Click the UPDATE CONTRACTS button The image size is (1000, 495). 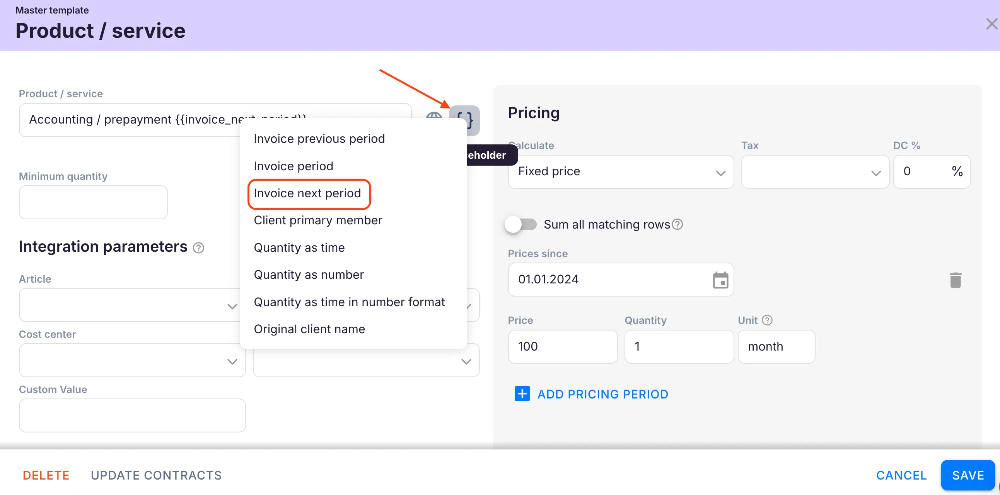156,475
